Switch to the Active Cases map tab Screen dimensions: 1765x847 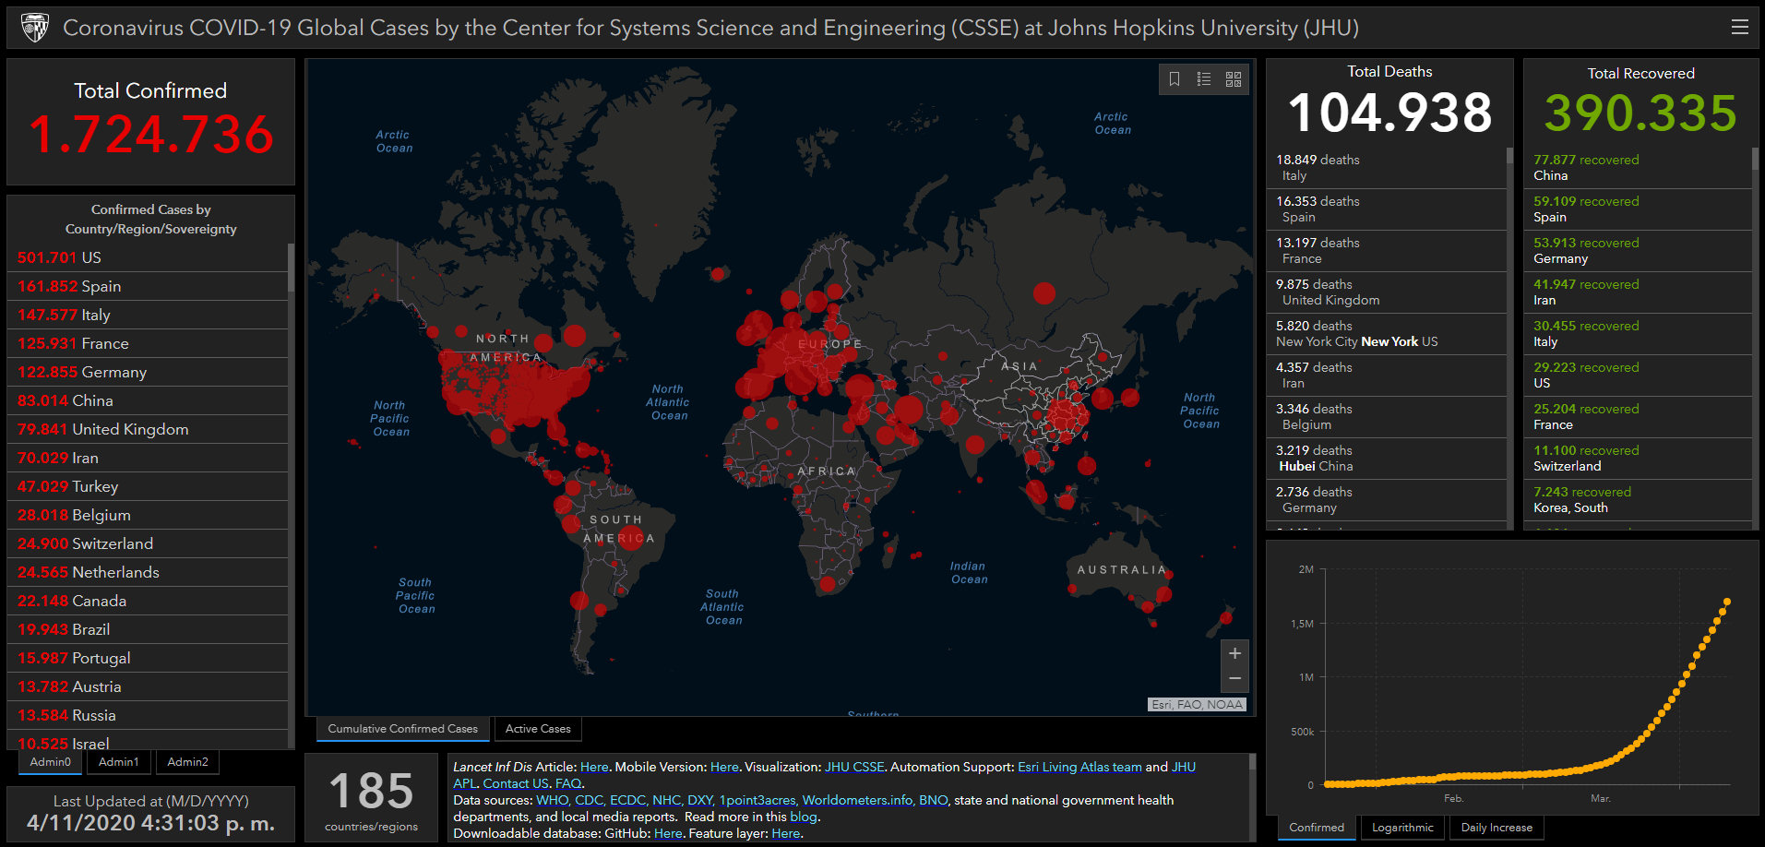tap(538, 729)
